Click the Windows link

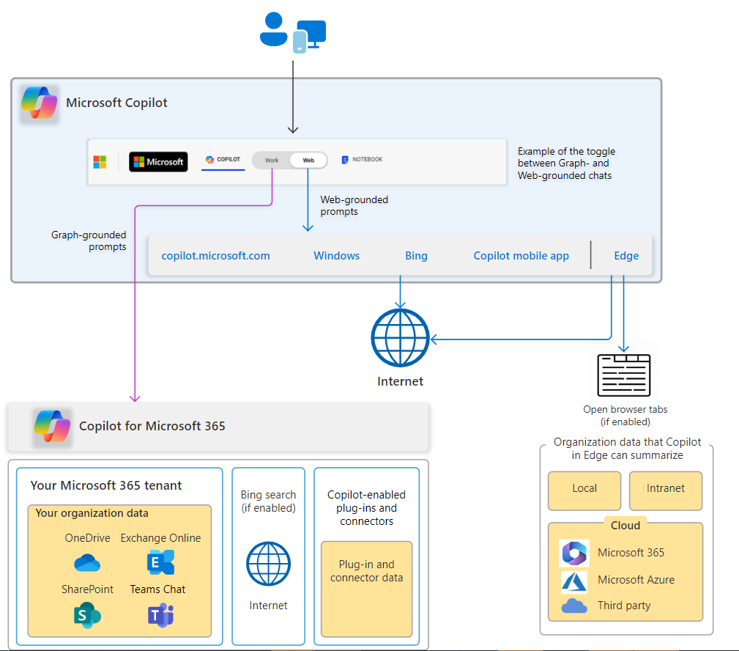pyautogui.click(x=336, y=256)
